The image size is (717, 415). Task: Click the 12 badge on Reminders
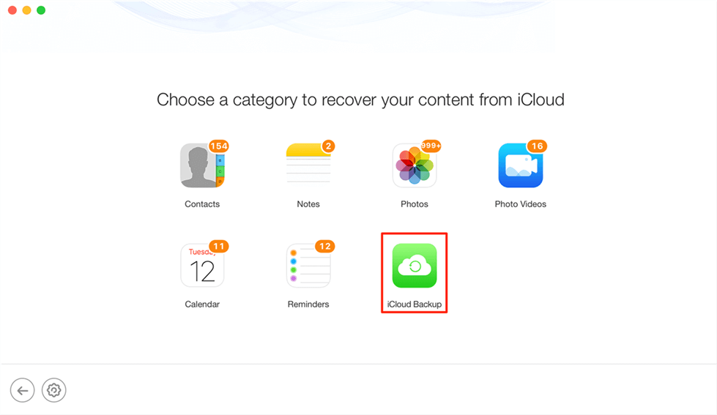pos(325,247)
